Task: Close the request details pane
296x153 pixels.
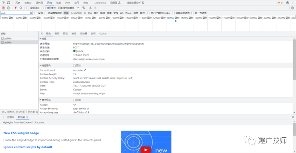Action: coord(42,33)
